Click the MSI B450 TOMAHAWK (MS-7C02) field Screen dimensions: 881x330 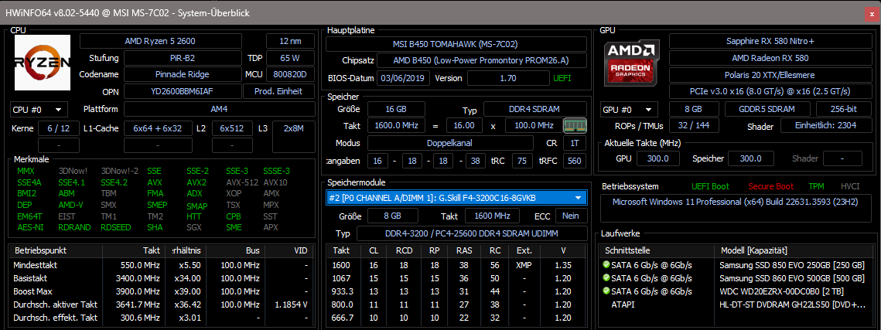(456, 44)
